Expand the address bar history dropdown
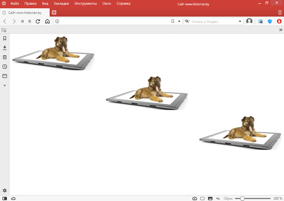 click(179, 21)
